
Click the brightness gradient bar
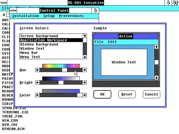tap(61, 78)
